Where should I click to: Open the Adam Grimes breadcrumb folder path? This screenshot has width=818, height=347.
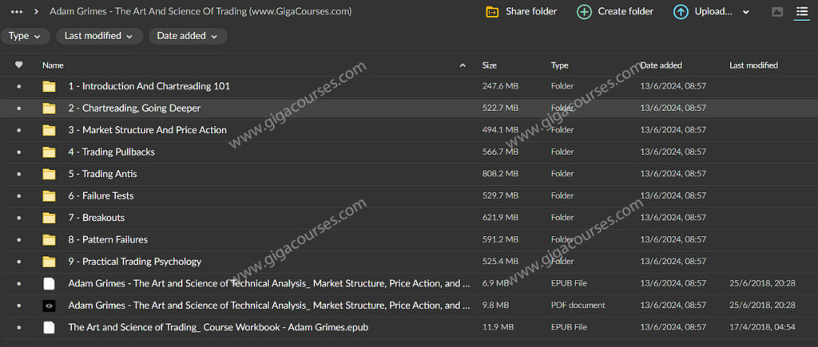click(200, 12)
